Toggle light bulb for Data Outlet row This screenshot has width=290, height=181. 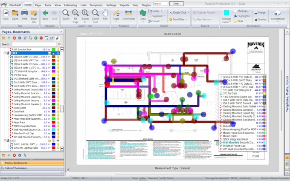tap(58, 108)
